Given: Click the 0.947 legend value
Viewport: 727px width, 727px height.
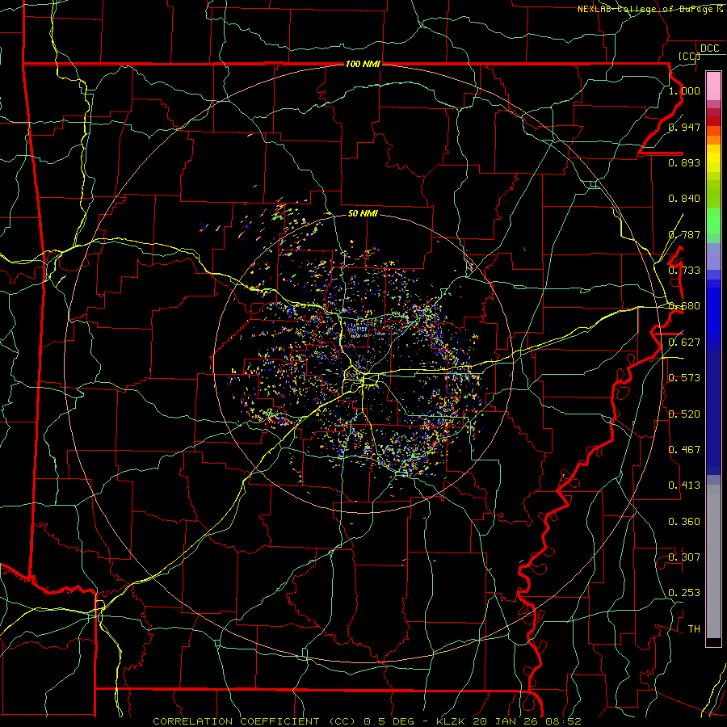Looking at the screenshot, I should pyautogui.click(x=684, y=127).
